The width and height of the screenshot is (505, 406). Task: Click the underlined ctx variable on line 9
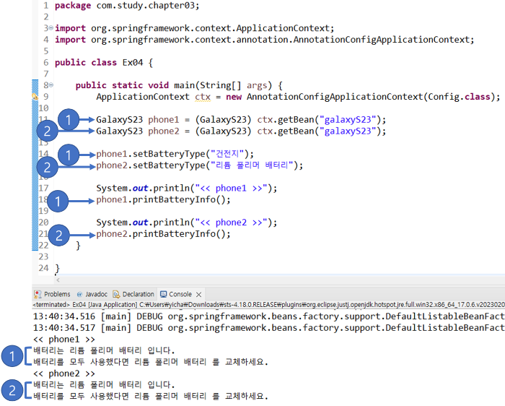click(203, 97)
